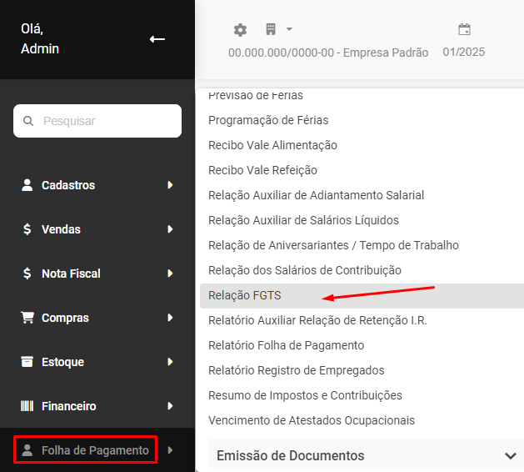Click the Nota Fiscal dollar icon

tap(27, 274)
